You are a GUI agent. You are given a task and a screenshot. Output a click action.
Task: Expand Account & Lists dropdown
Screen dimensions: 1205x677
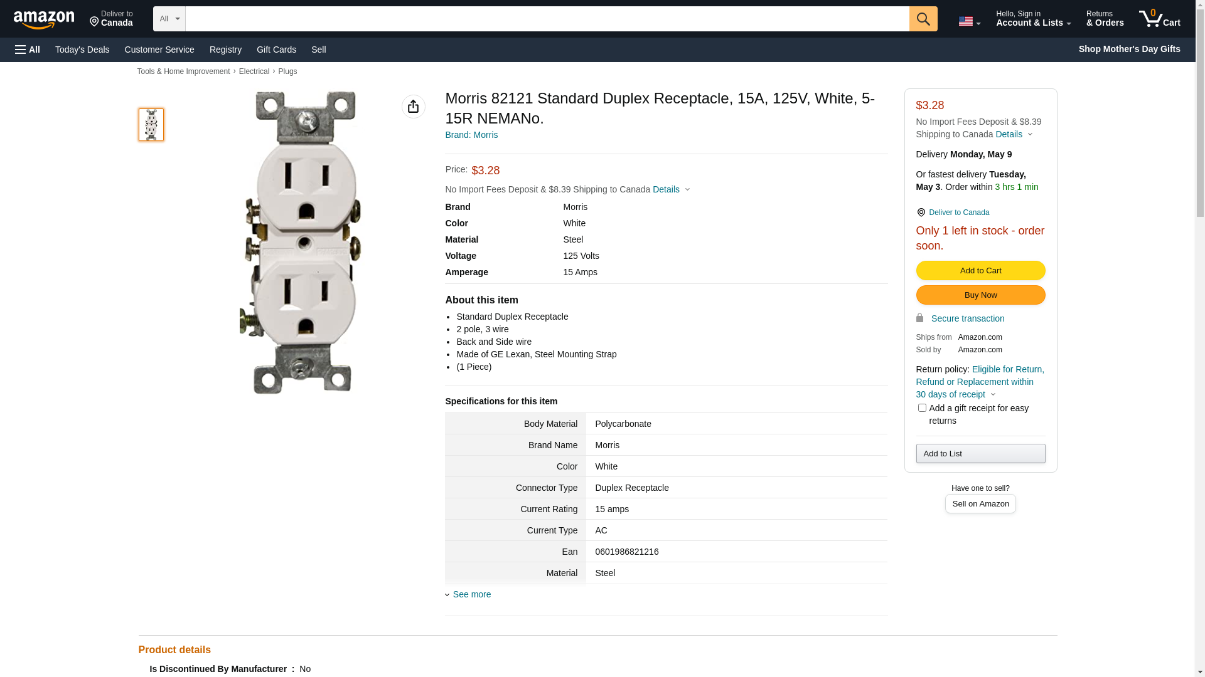tap(1033, 19)
